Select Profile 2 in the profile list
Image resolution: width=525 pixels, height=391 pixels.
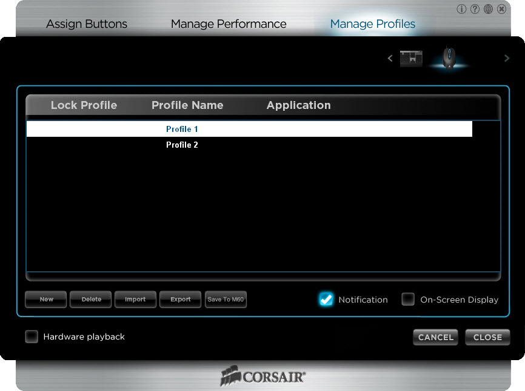(182, 145)
